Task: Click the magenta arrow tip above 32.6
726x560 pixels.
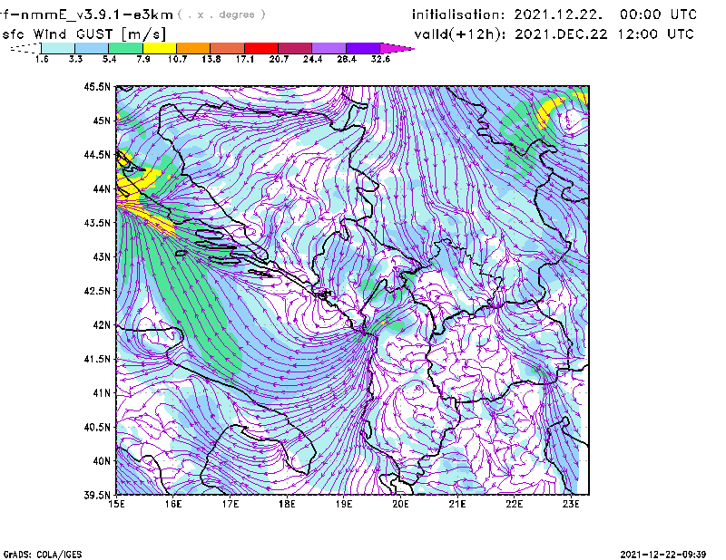Action: (397, 48)
